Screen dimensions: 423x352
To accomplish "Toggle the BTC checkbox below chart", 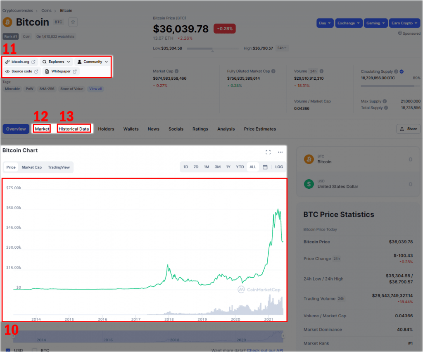I will tap(34, 350).
